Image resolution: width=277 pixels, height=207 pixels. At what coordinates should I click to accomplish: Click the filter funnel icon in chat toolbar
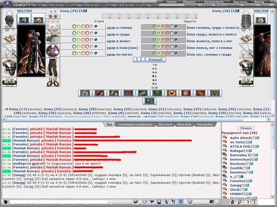(x=152, y=202)
